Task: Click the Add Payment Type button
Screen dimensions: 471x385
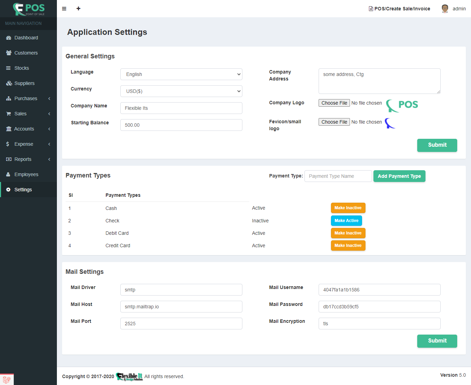Action: point(399,176)
